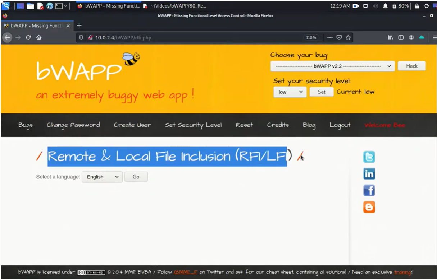Open the LinkedIn social icon
This screenshot has height=279, width=437.
pos(369,174)
